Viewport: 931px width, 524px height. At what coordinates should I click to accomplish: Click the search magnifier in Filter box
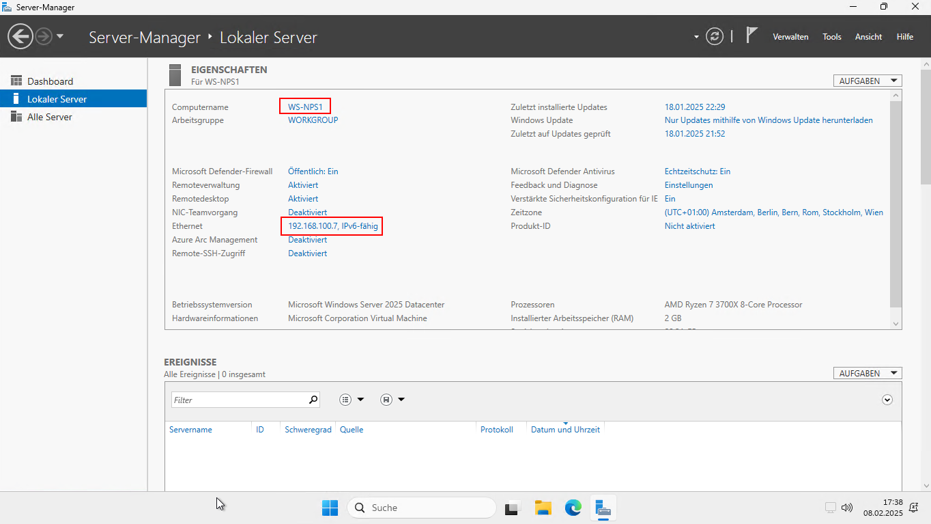click(x=313, y=400)
